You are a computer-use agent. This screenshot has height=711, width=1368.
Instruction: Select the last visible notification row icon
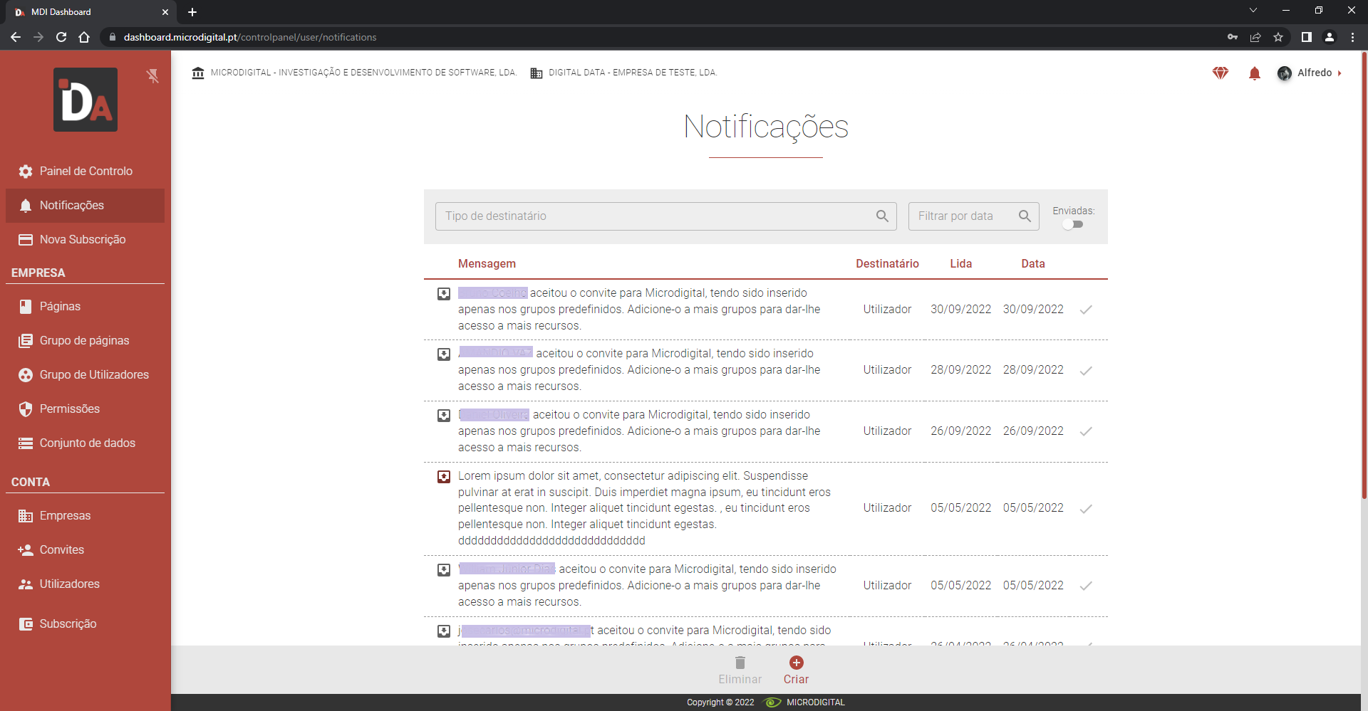pos(444,631)
